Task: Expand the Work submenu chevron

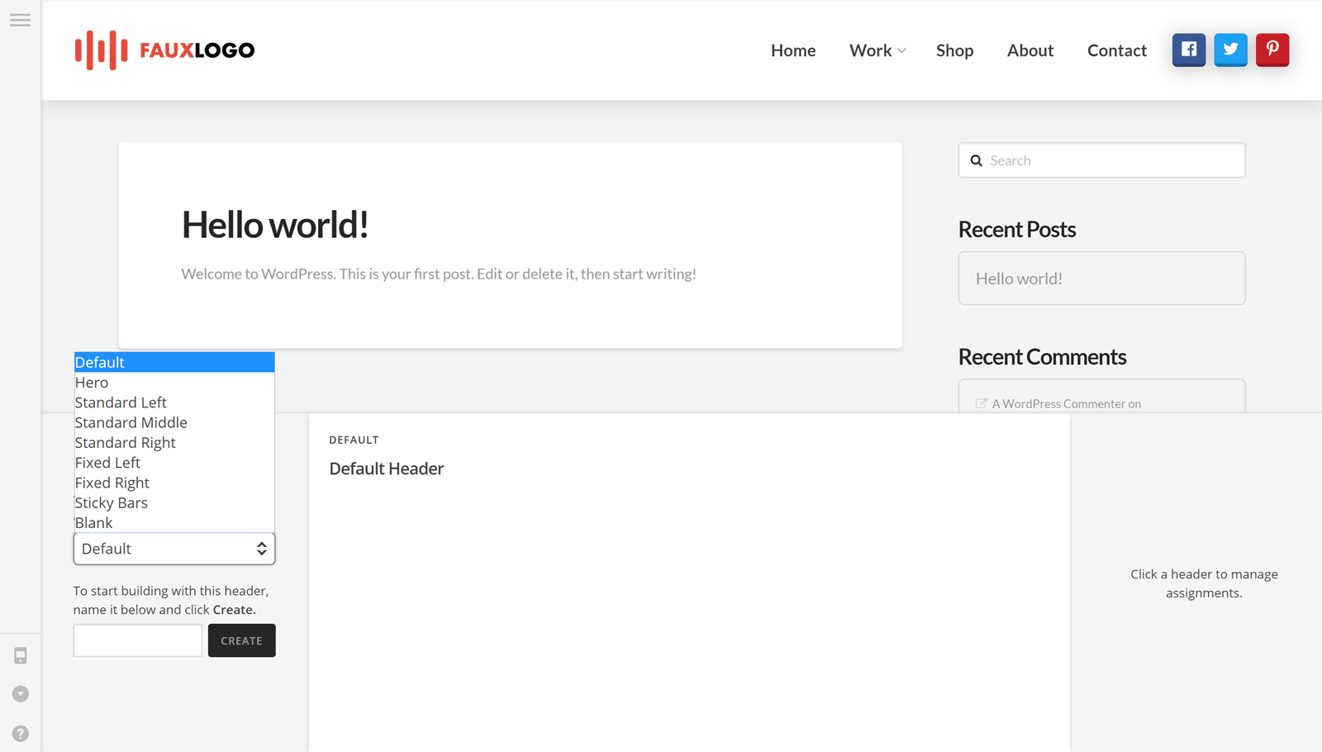Action: coord(901,51)
